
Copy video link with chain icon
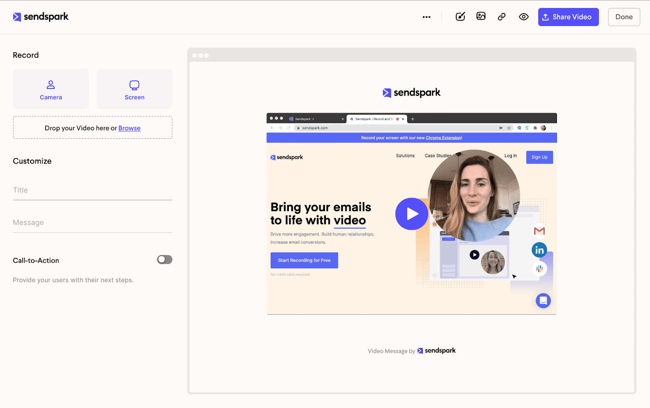coord(502,17)
